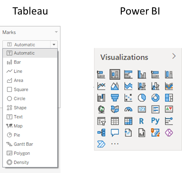Choose the clustered bar chart visual
182x173 pixels.
point(128,74)
